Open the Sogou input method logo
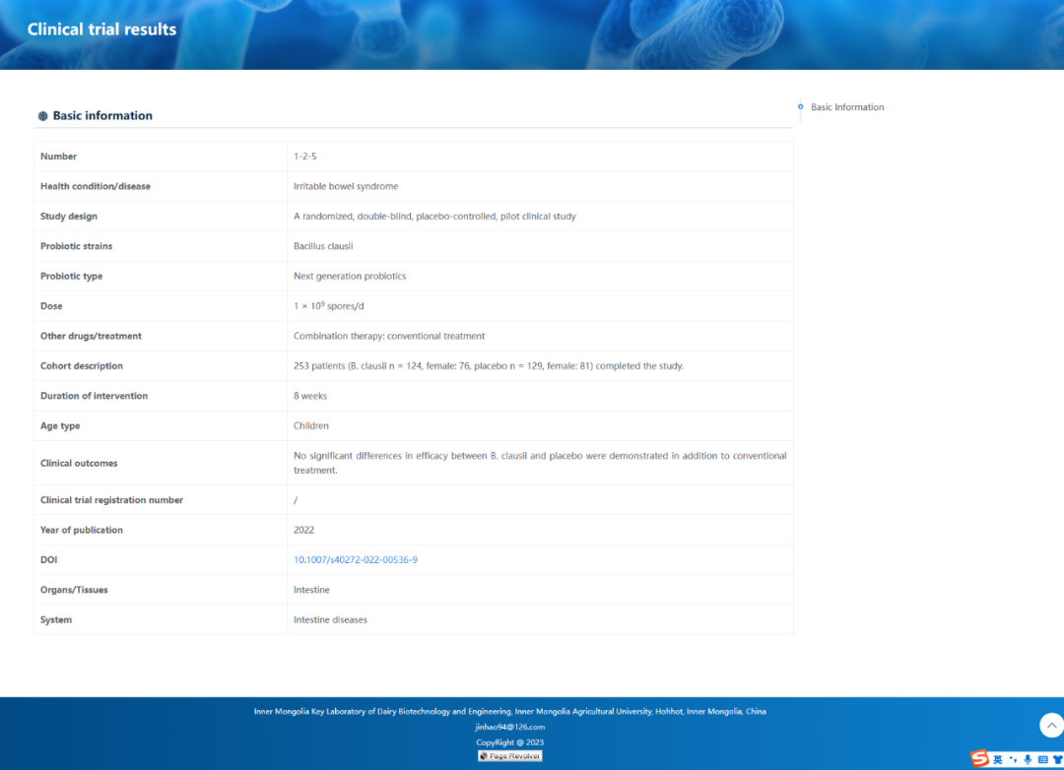 979,758
